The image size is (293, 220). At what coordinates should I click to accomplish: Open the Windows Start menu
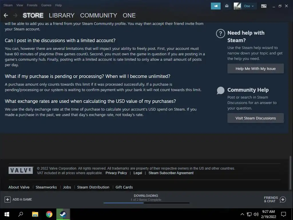click(x=7, y=214)
